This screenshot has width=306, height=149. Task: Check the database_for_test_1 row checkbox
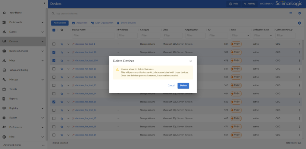[x=54, y=44]
